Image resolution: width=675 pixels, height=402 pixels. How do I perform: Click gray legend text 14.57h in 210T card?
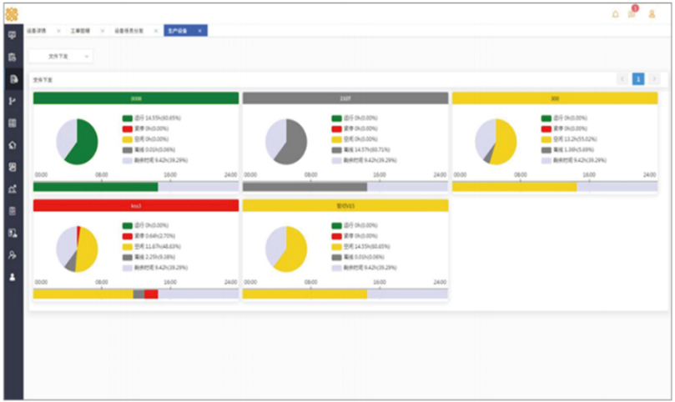coord(367,150)
